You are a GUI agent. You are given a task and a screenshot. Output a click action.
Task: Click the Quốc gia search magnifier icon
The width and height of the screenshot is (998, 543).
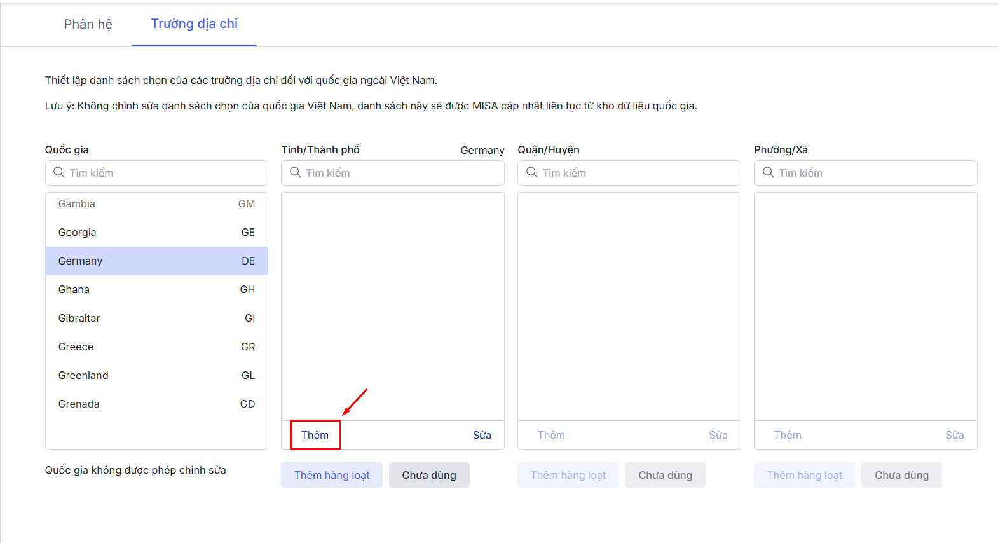click(x=59, y=172)
